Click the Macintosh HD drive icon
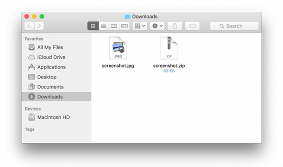 click(x=31, y=117)
